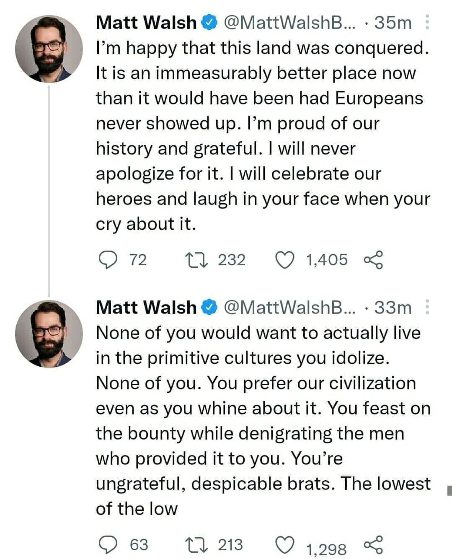Viewport: 452px width, 559px height.
Task: Open more options for the 35m tweet
Action: pos(427,22)
